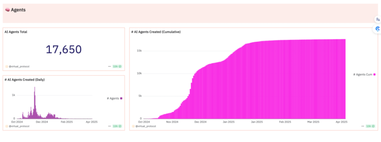
Task: Click the translate icon at page edge
Action: pos(377,20)
